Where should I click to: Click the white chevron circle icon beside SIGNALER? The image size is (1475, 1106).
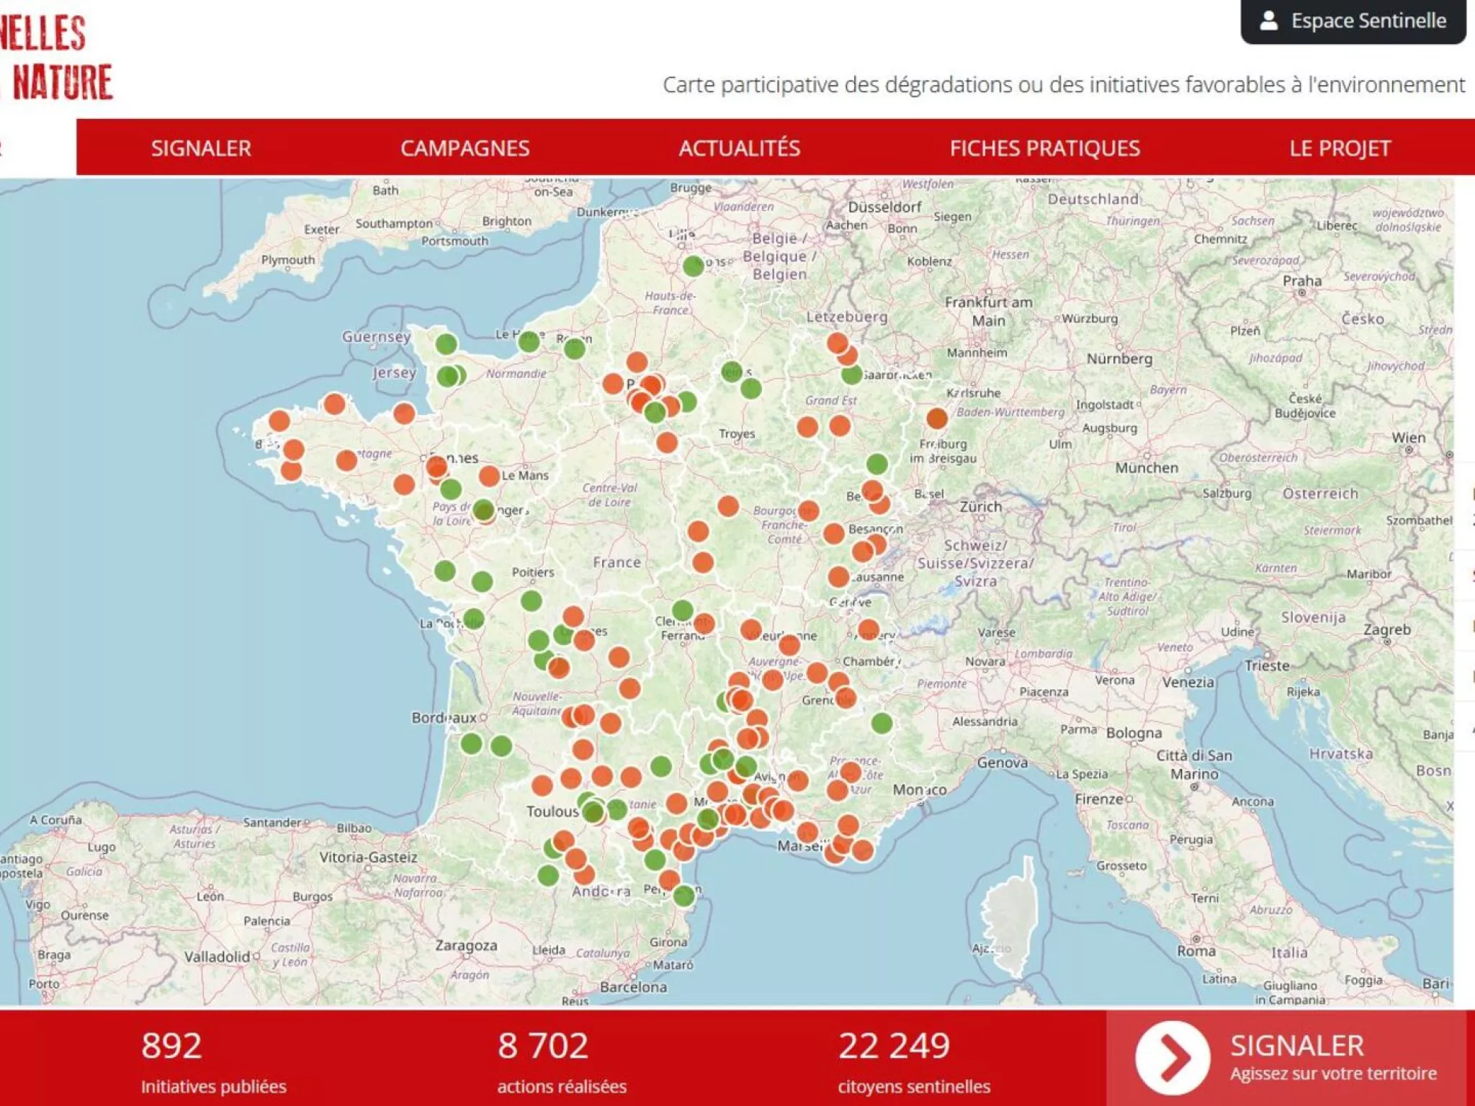tap(1173, 1058)
